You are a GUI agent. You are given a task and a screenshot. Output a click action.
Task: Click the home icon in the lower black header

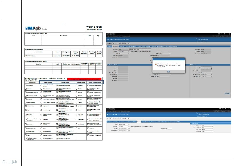[220, 109]
